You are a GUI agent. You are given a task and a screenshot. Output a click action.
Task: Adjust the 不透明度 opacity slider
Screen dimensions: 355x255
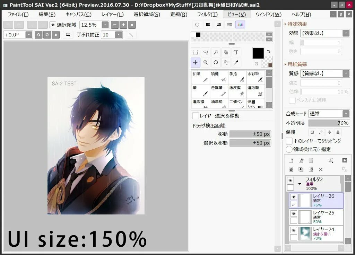click(x=329, y=123)
